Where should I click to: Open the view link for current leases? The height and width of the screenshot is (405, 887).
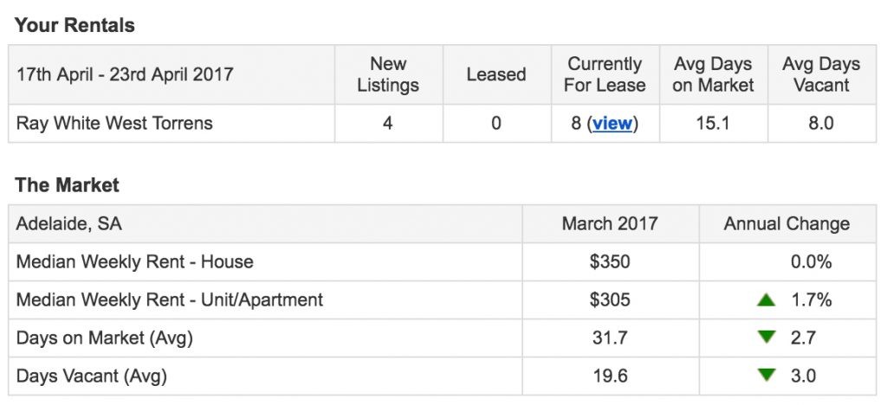[x=612, y=123]
